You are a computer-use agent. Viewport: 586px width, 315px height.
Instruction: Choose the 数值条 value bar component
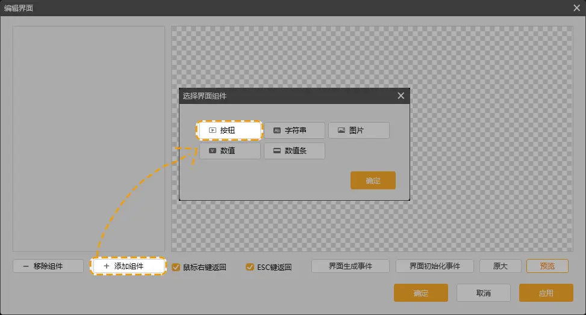(295, 151)
